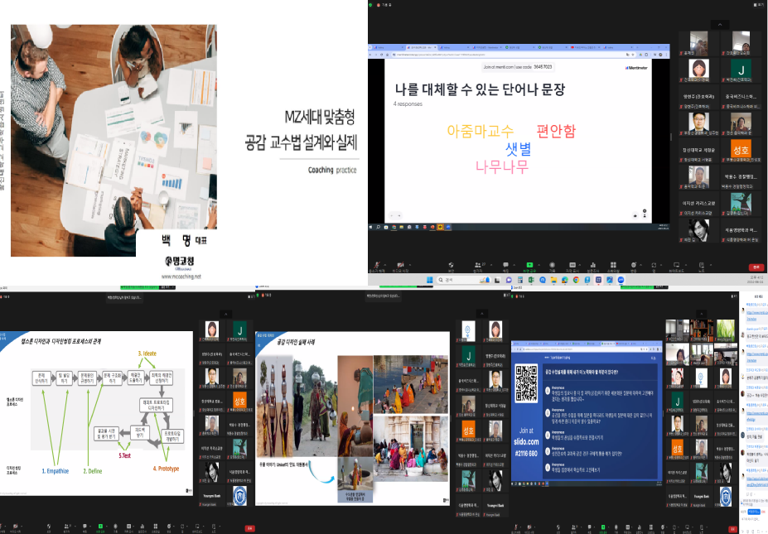Image resolution: width=768 pixels, height=534 pixels.
Task: Open Chrome from the Windows taskbar
Action: (576, 280)
